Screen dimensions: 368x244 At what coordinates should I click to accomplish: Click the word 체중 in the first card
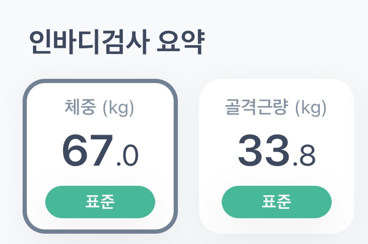[80, 108]
